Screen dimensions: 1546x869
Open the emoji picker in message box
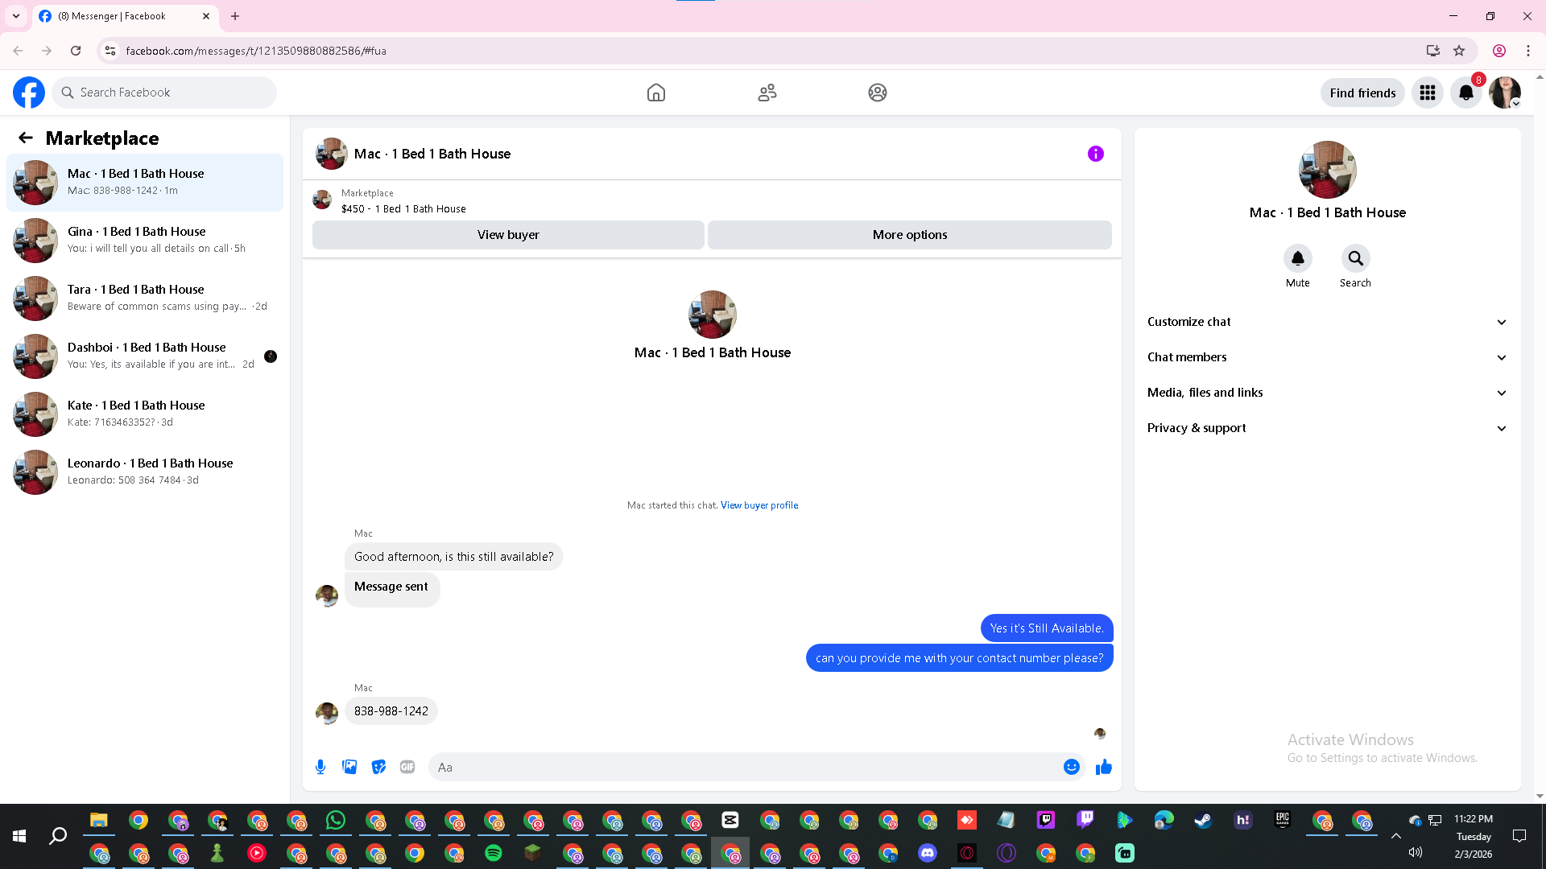click(x=1071, y=767)
